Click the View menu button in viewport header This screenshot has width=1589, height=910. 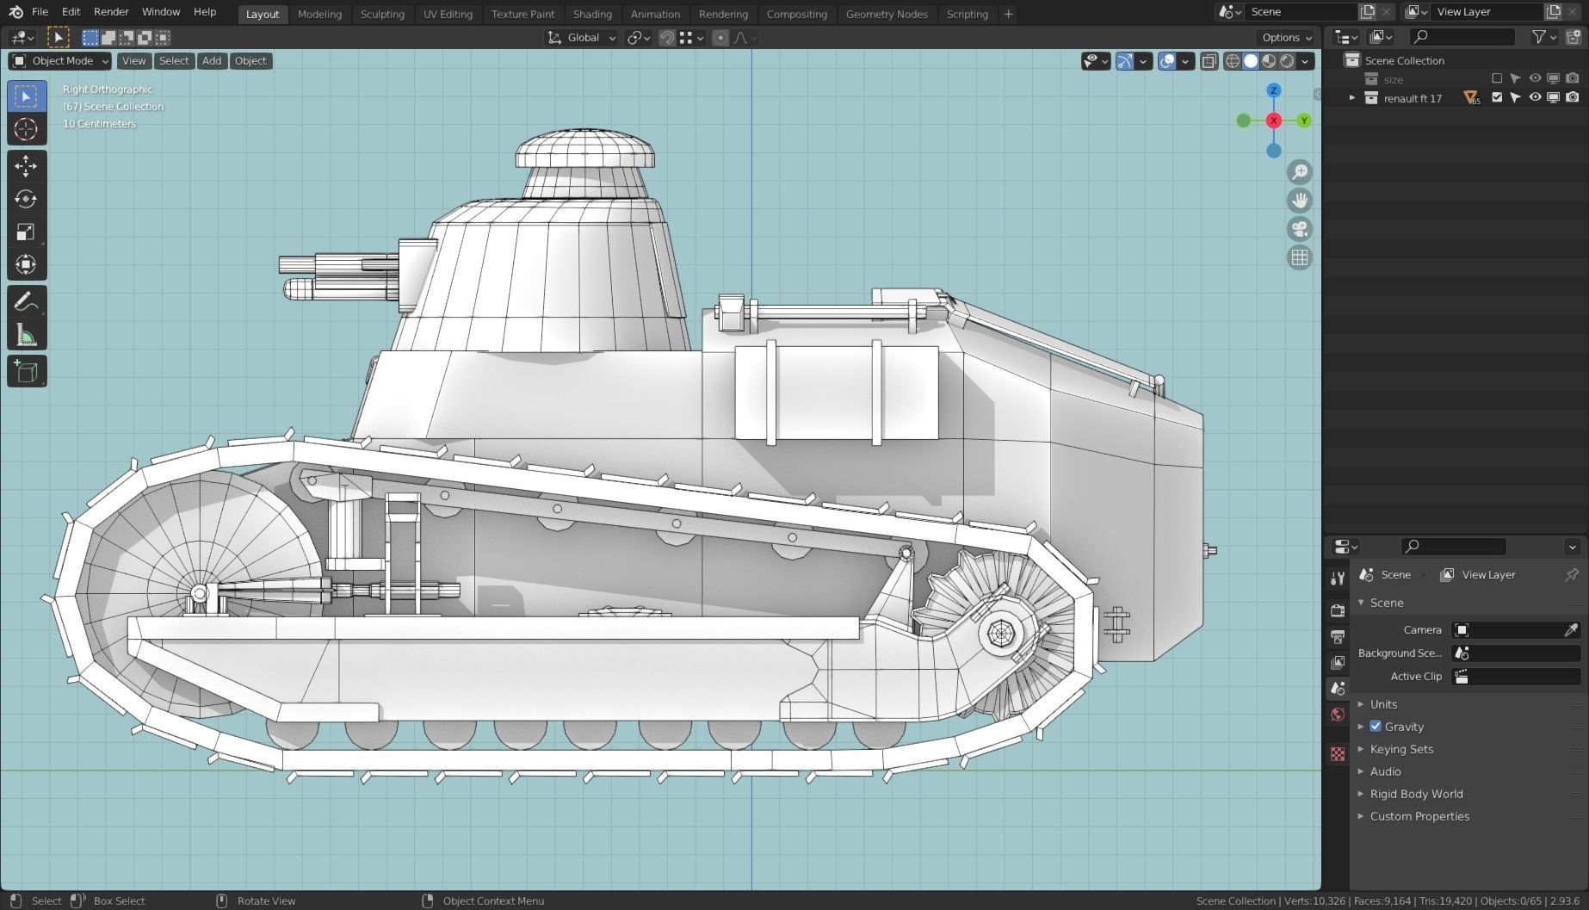click(133, 61)
